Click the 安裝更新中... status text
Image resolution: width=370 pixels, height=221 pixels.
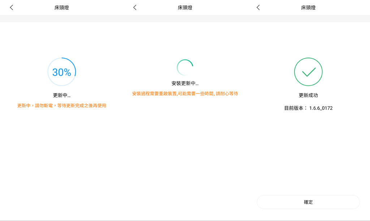coord(185,83)
